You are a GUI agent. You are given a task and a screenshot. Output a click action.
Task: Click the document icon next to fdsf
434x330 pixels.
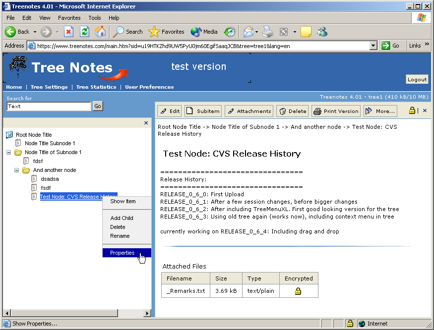click(x=26, y=161)
